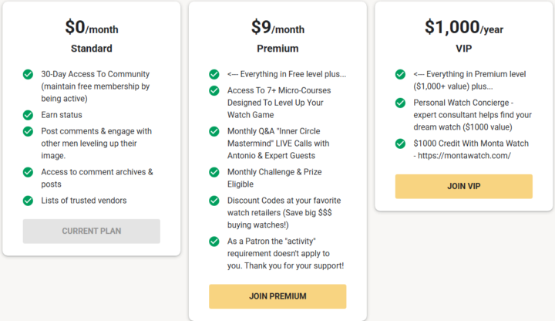The height and width of the screenshot is (321, 555).
Task: Click checkmark beside Discount Codes at watch retailers
Action: click(214, 201)
